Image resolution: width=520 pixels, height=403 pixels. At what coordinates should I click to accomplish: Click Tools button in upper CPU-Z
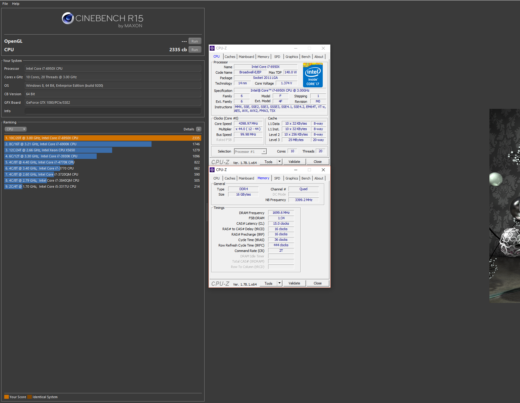[268, 162]
